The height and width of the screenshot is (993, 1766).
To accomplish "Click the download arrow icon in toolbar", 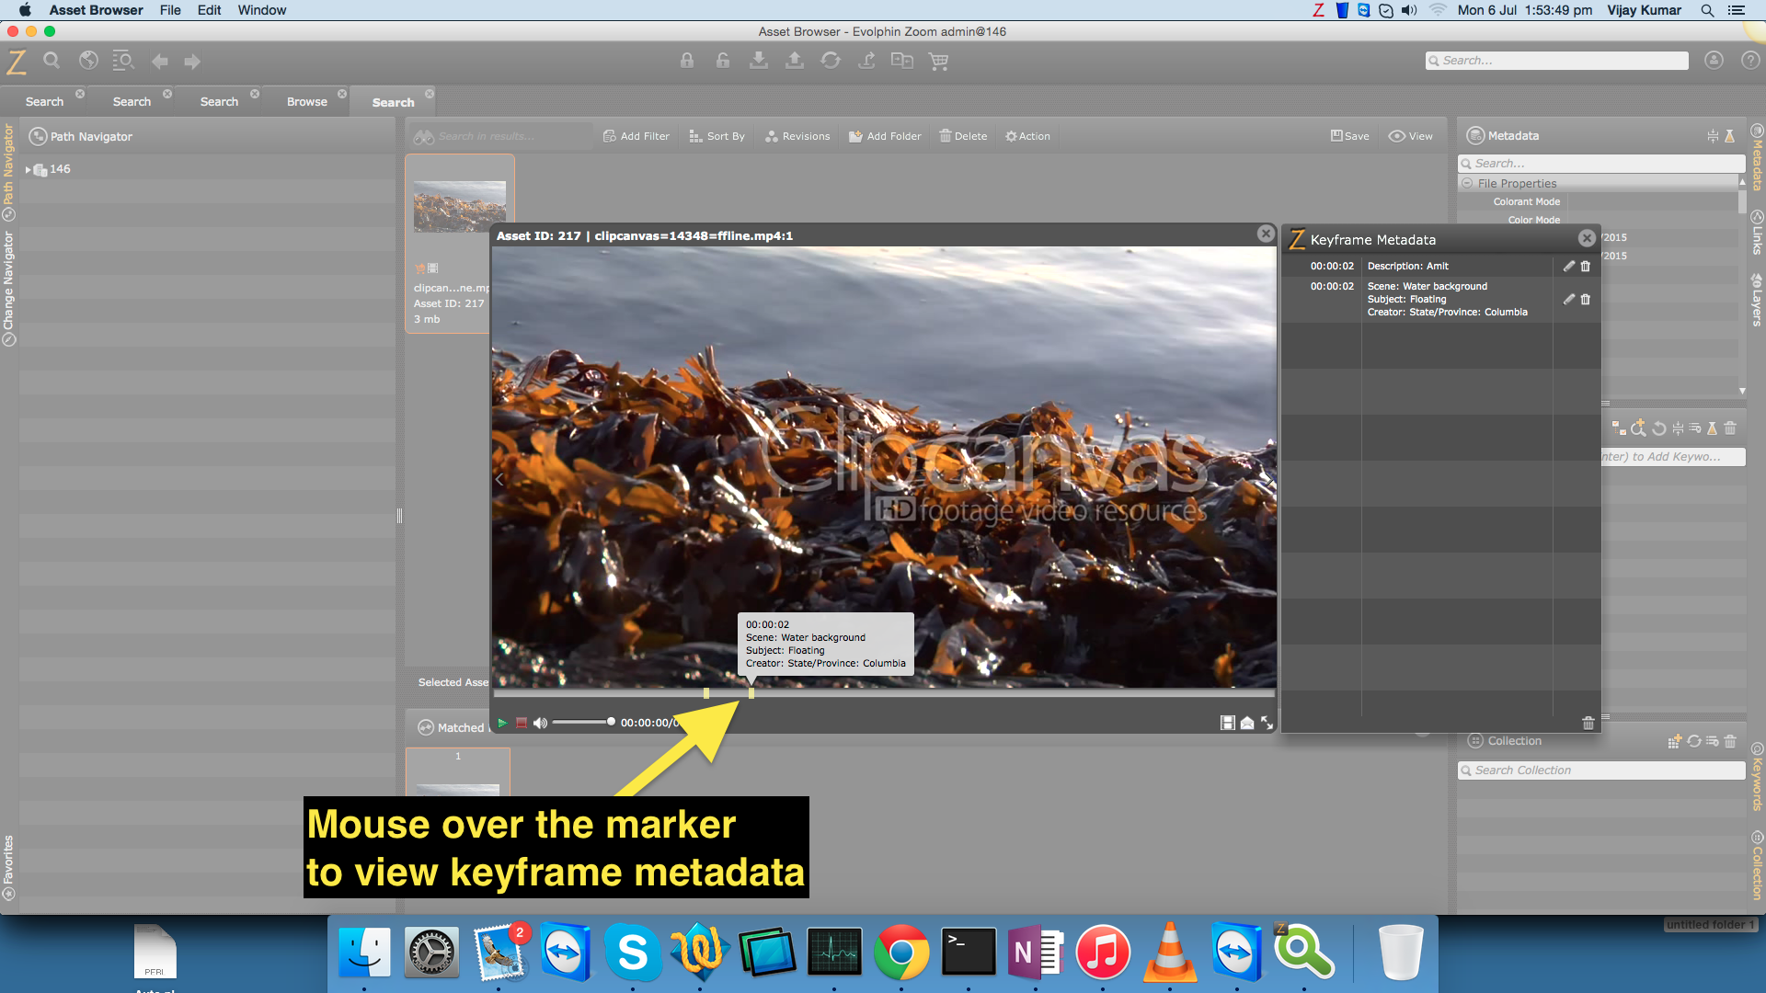I will pyautogui.click(x=759, y=61).
